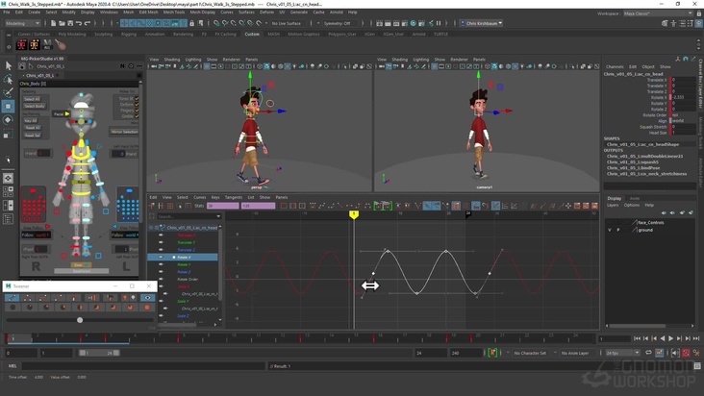Click the Insert Keys tool icon in Graph Editor
This screenshot has width=704, height=396.
[x=161, y=206]
